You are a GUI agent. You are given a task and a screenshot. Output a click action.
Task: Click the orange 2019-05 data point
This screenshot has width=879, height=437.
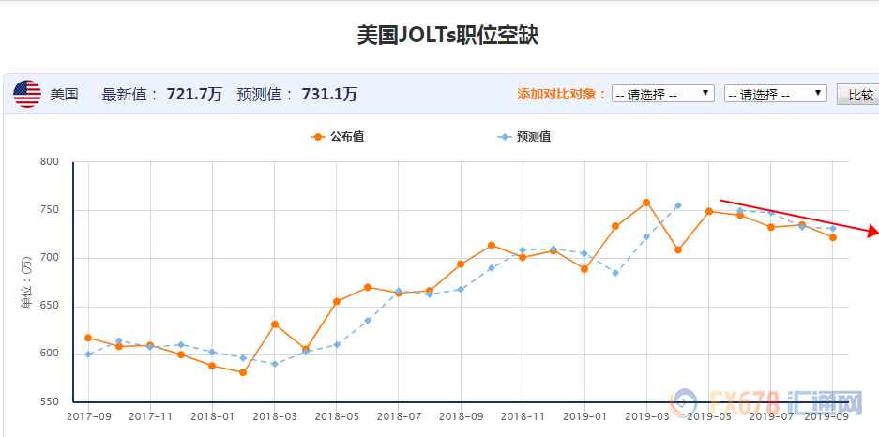tap(709, 211)
